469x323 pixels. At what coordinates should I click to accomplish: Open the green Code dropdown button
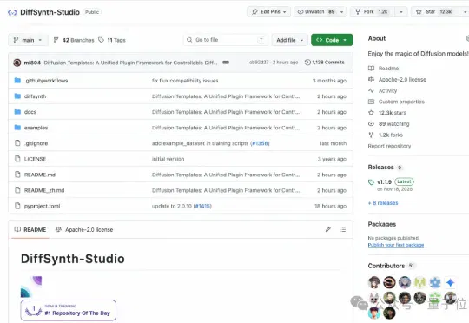coord(332,40)
